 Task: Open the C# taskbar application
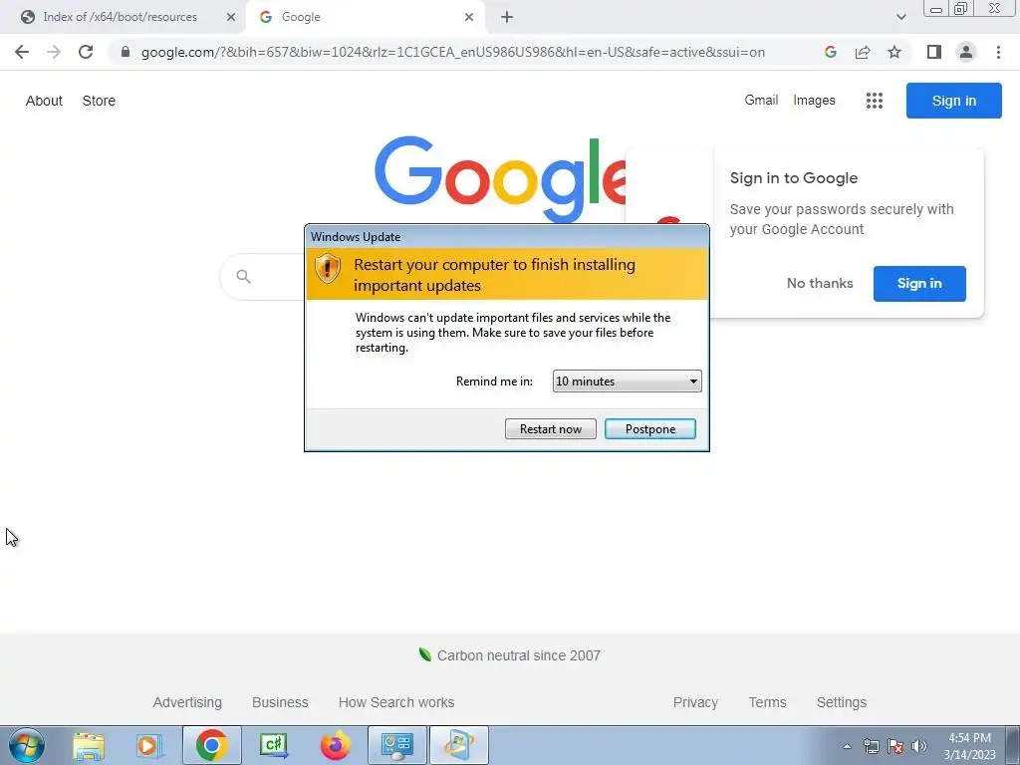tap(273, 745)
